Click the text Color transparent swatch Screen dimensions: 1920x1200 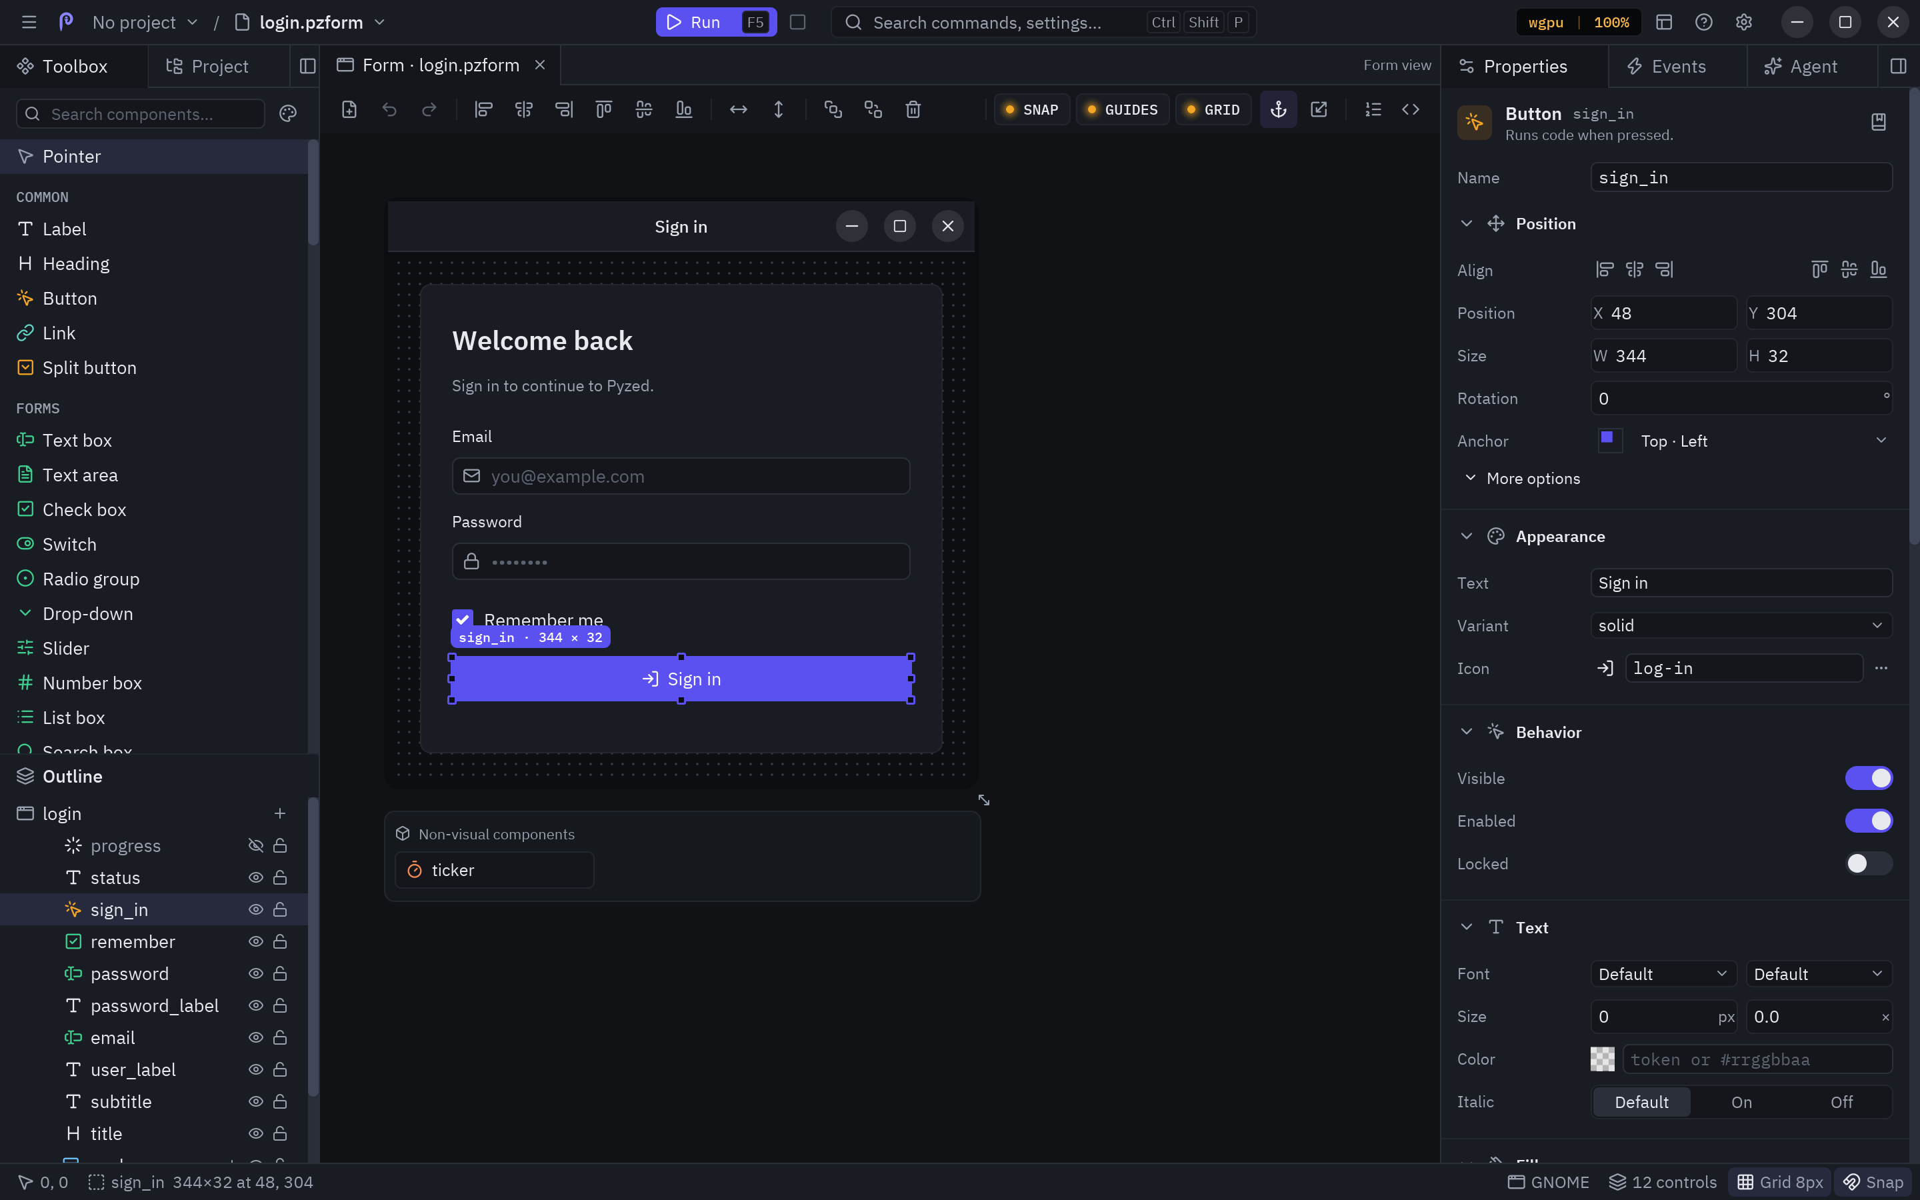click(x=1602, y=1059)
